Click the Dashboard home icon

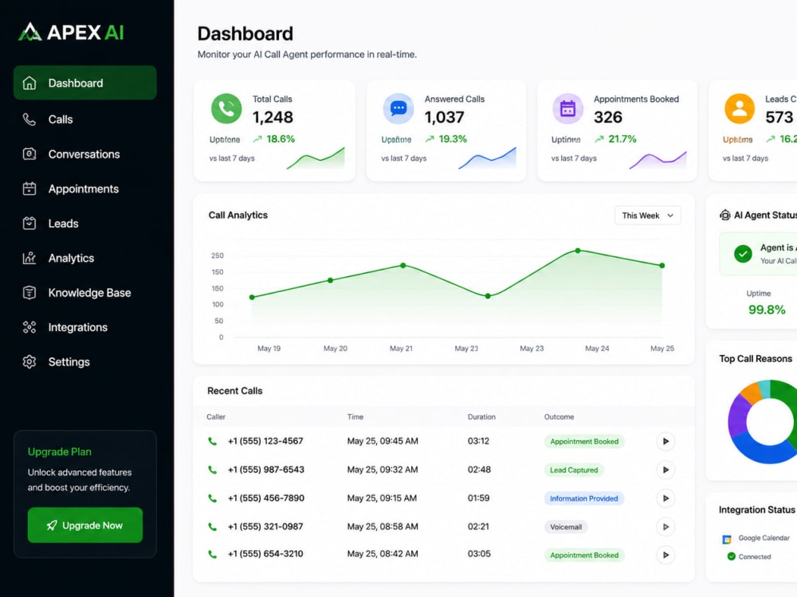[29, 83]
